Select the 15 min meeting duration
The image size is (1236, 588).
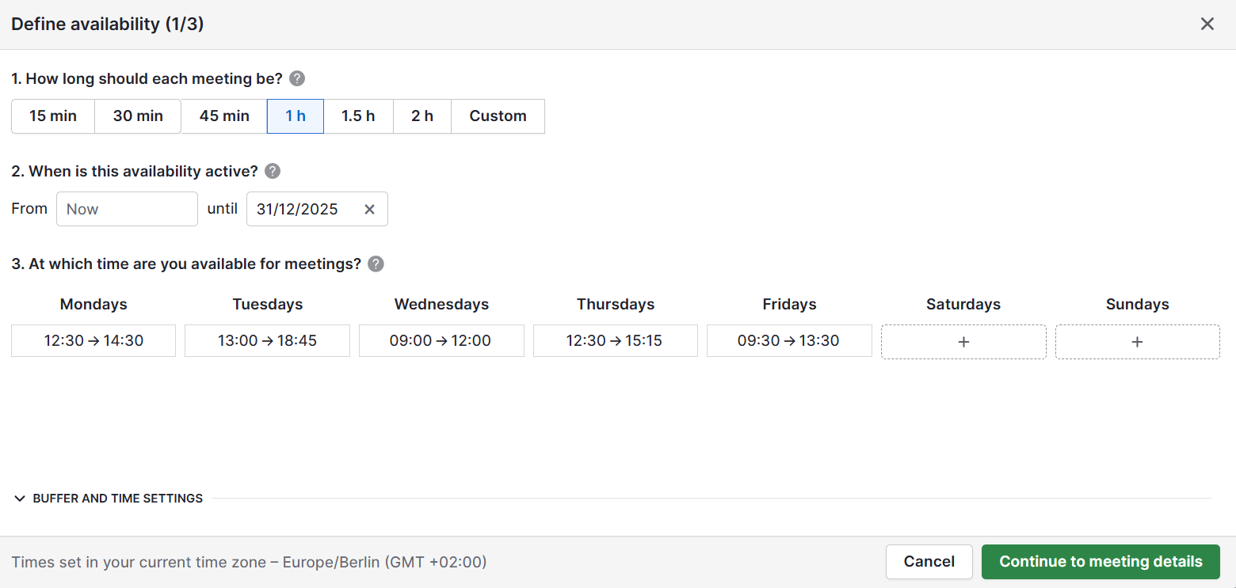52,116
